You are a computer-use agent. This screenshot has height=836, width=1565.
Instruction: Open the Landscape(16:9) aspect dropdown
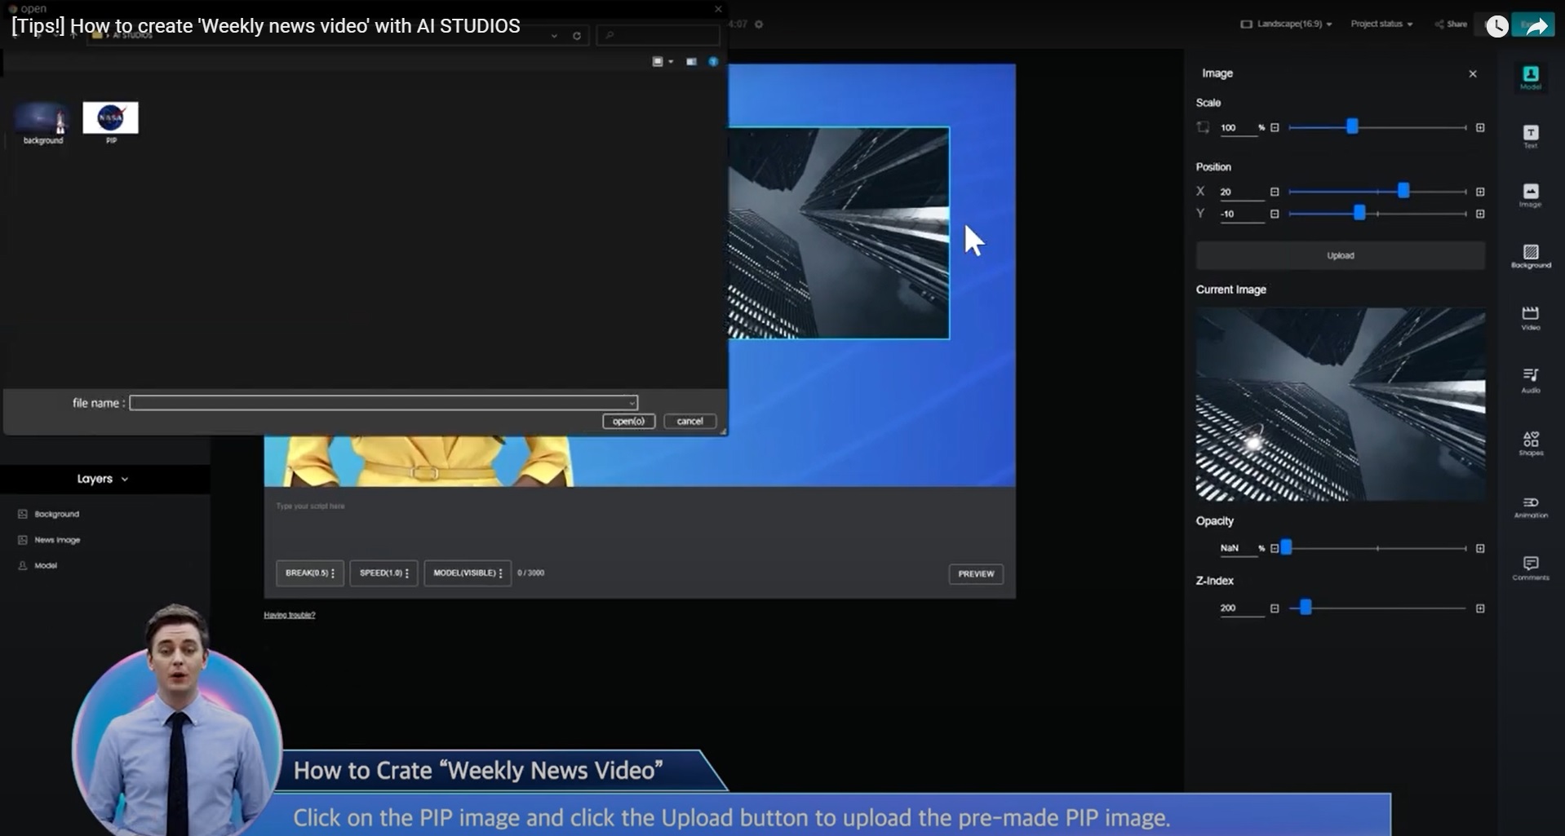click(x=1287, y=24)
